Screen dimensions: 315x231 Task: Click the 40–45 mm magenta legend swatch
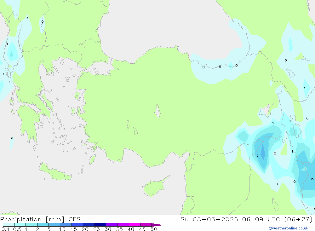tap(135, 225)
